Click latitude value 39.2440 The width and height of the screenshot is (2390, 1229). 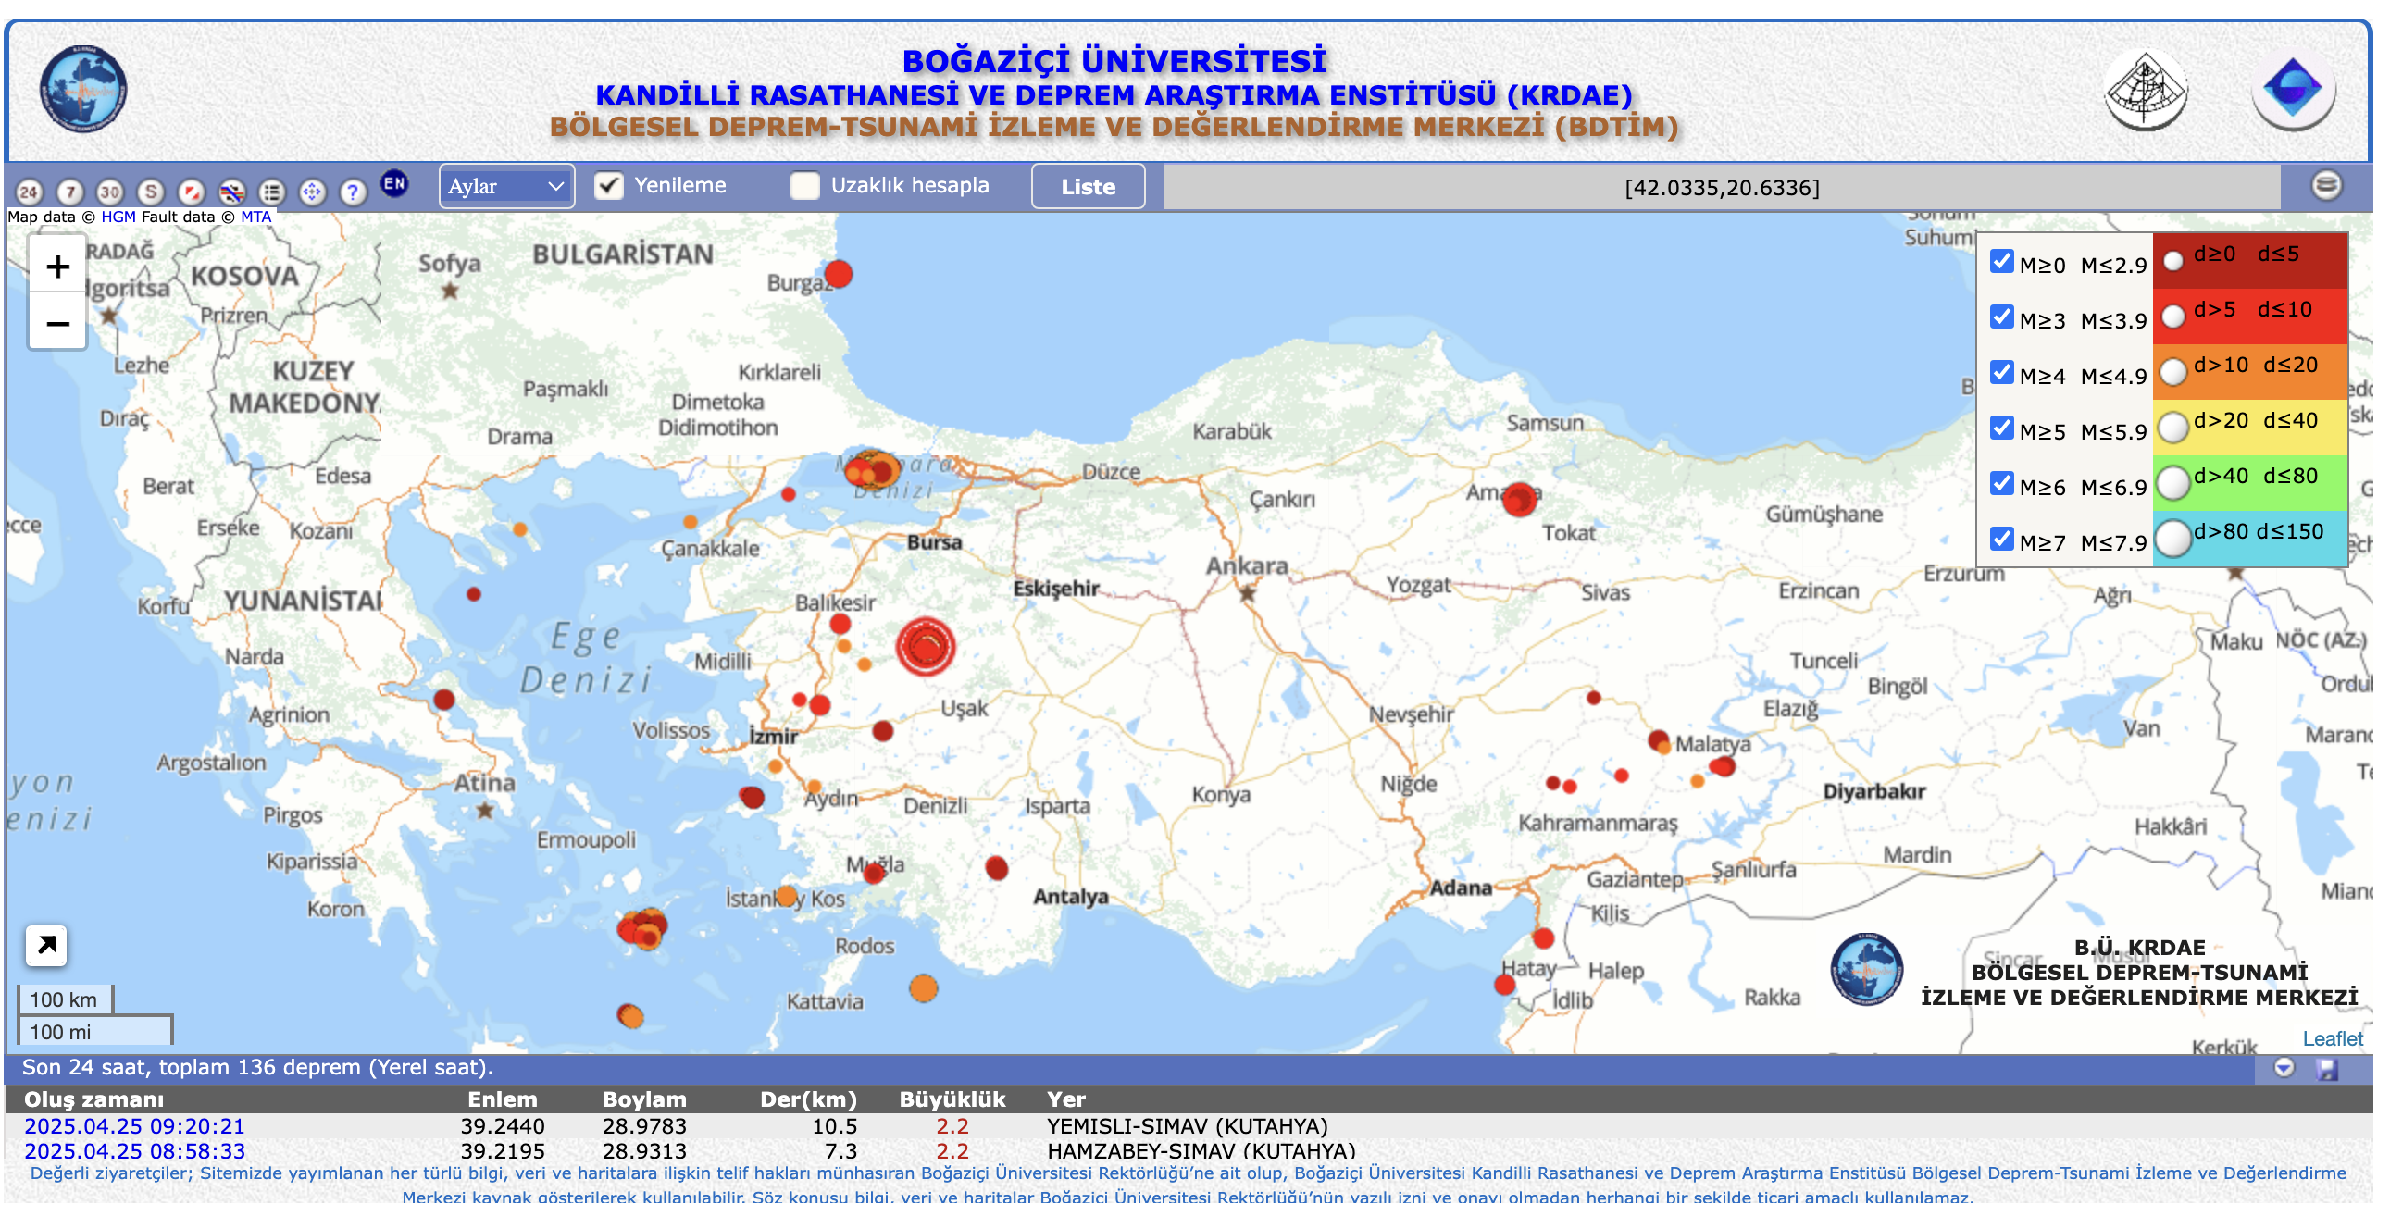pos(503,1126)
